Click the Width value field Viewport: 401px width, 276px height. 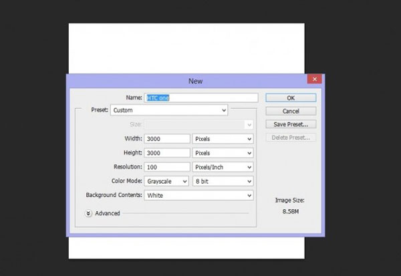(x=167, y=138)
